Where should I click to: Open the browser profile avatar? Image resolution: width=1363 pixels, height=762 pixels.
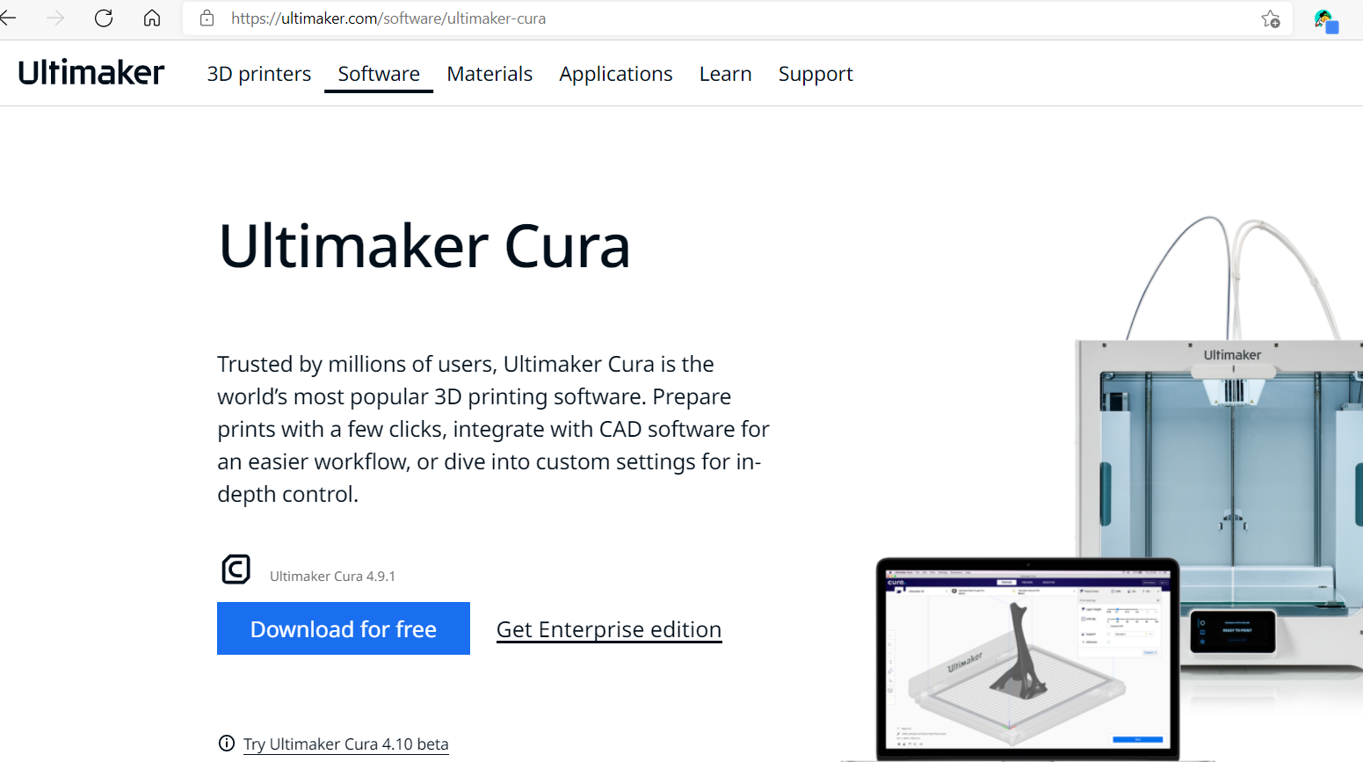pos(1325,20)
